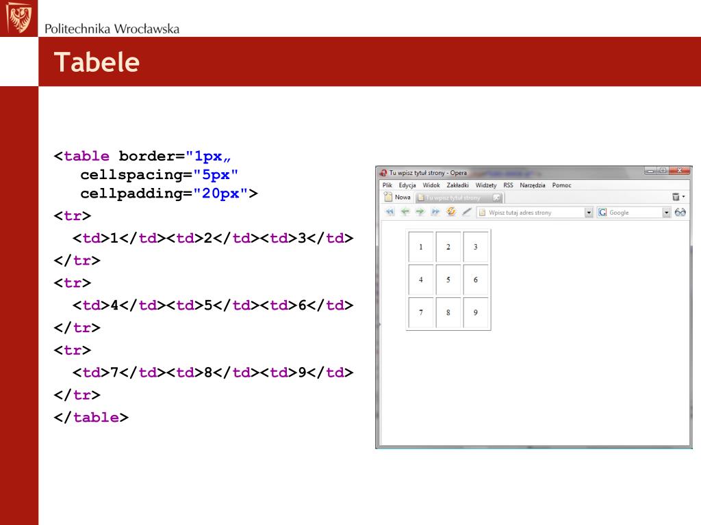The width and height of the screenshot is (701, 525).
Task: Click the Opera logo in the title bar
Action: [383, 173]
